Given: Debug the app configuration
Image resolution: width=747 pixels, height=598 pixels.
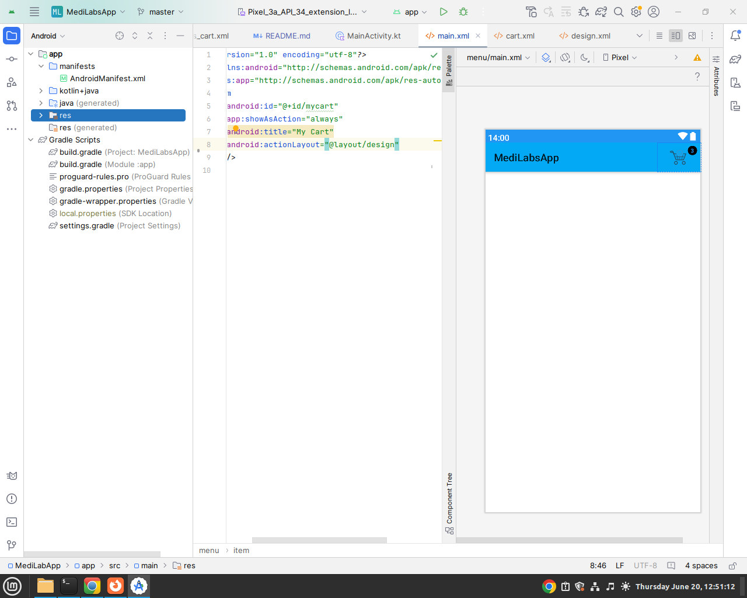Looking at the screenshot, I should 463,12.
